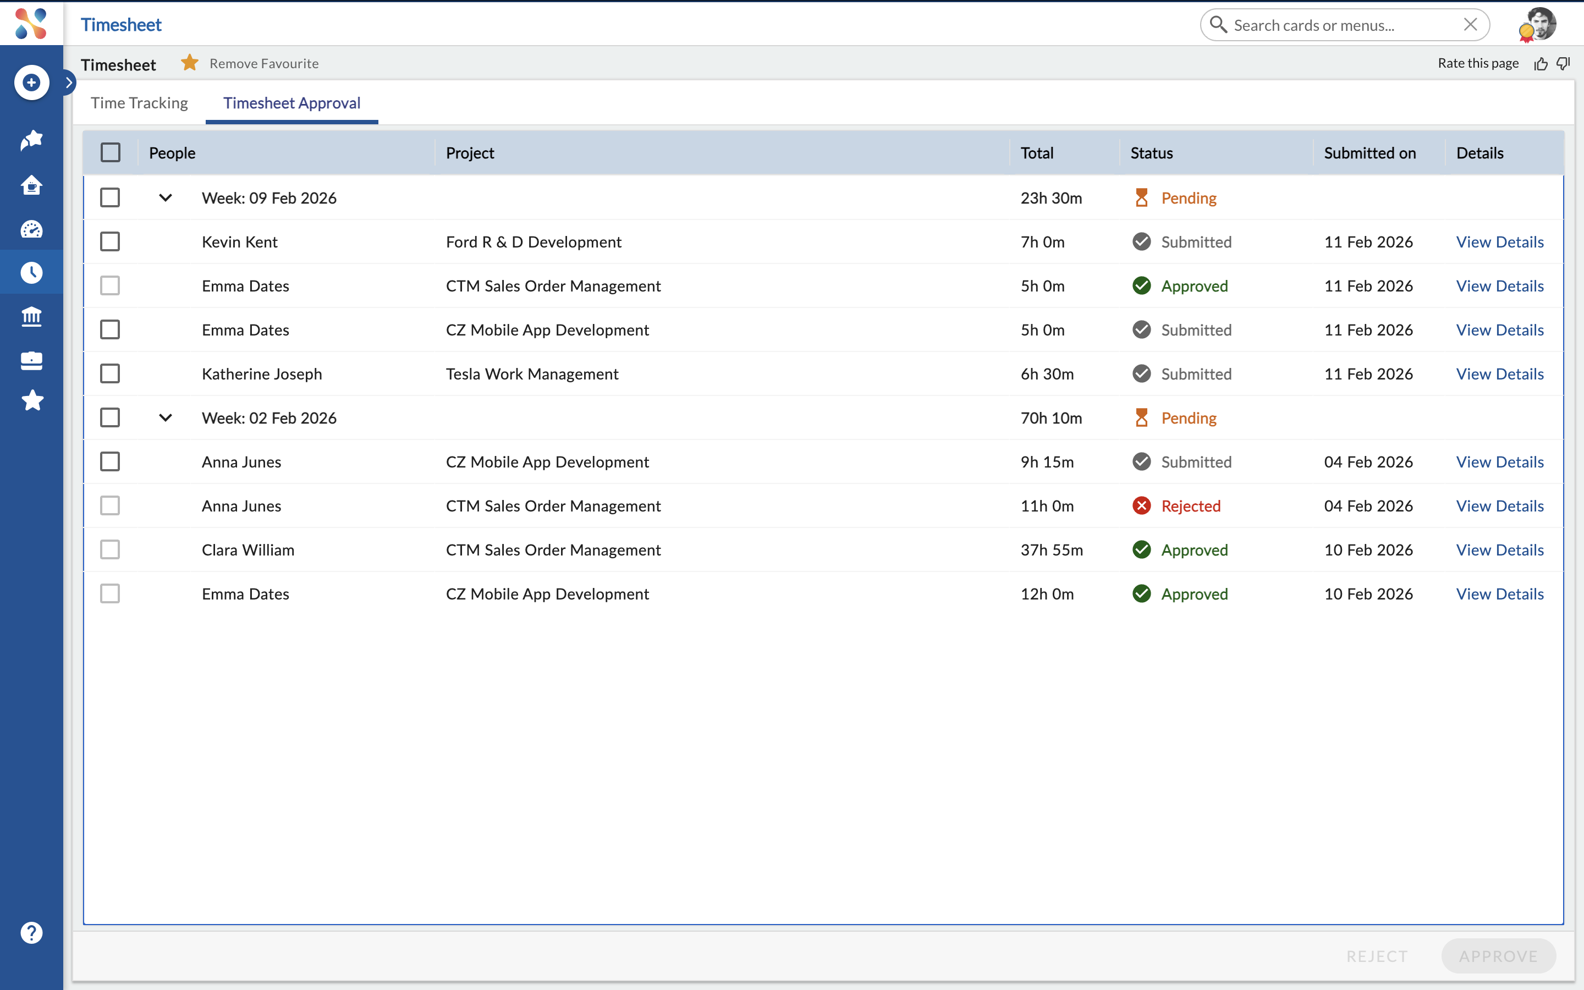Viewport: 1584px width, 990px height.
Task: Click the thumbs up rating icon
Action: click(1541, 63)
